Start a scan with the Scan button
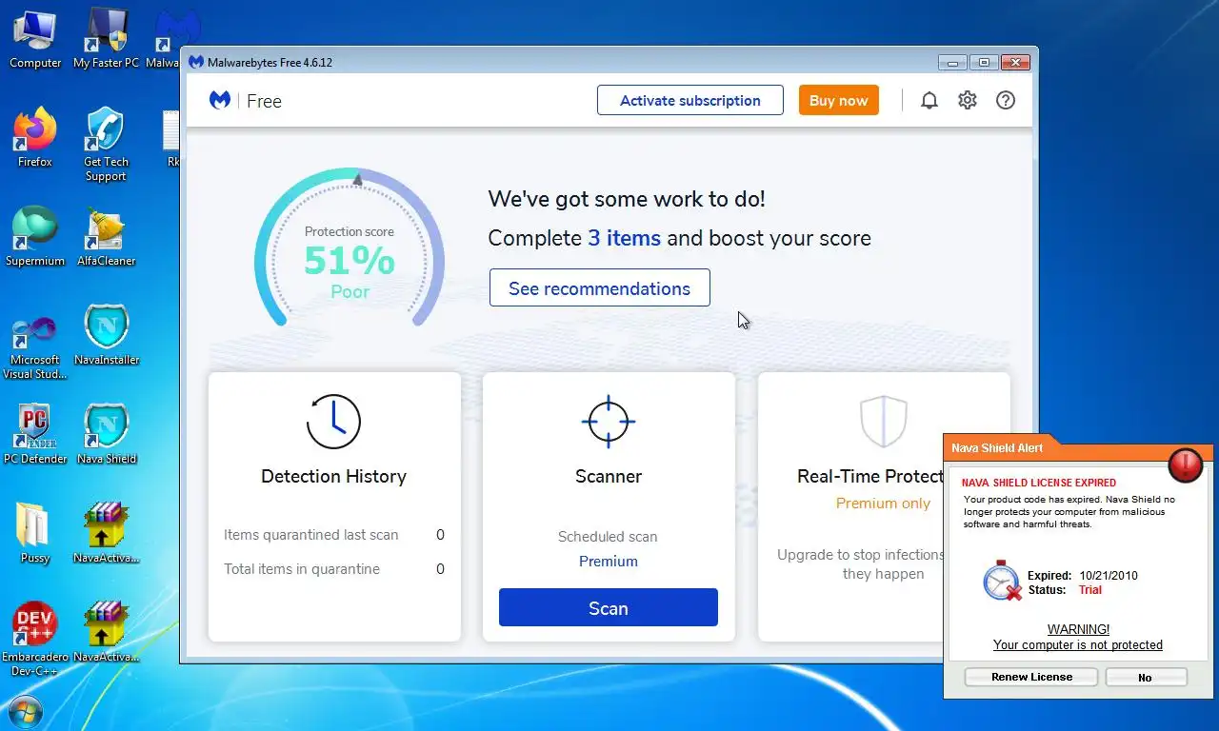This screenshot has width=1219, height=731. click(609, 607)
